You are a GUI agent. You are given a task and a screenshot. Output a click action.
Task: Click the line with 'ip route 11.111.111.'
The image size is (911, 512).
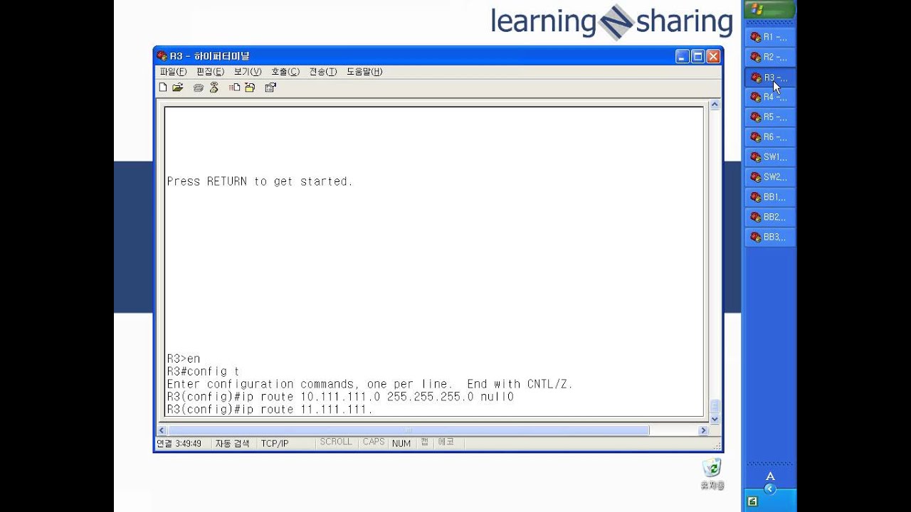pyautogui.click(x=270, y=410)
